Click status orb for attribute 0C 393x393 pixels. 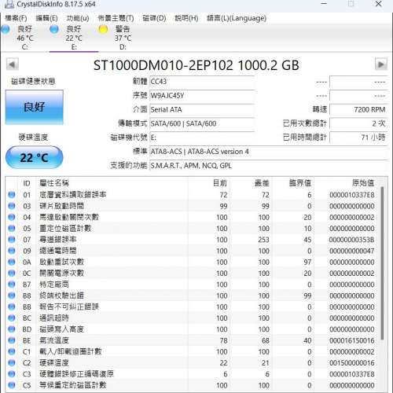pos(12,274)
